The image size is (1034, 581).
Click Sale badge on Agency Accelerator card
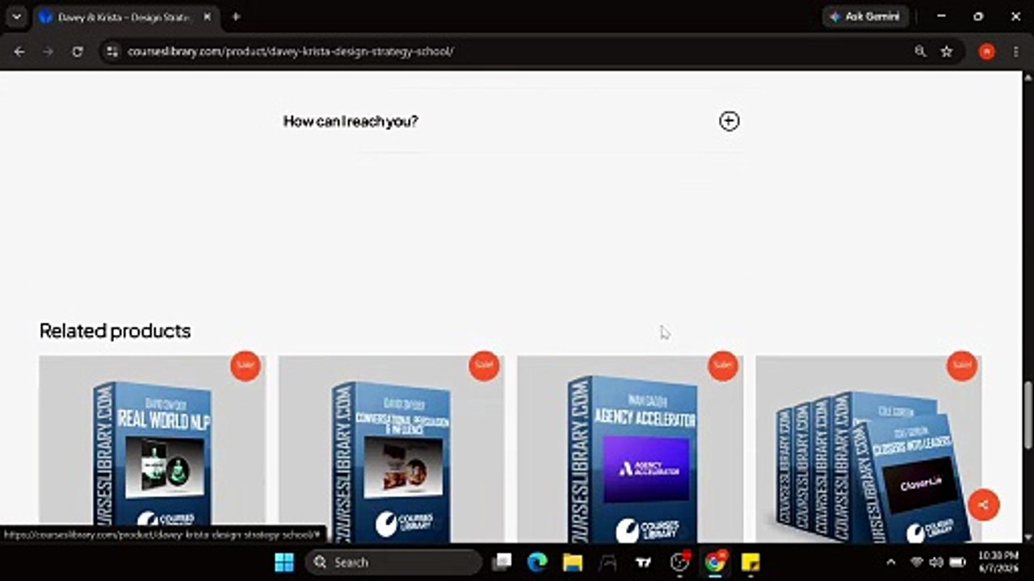[723, 365]
